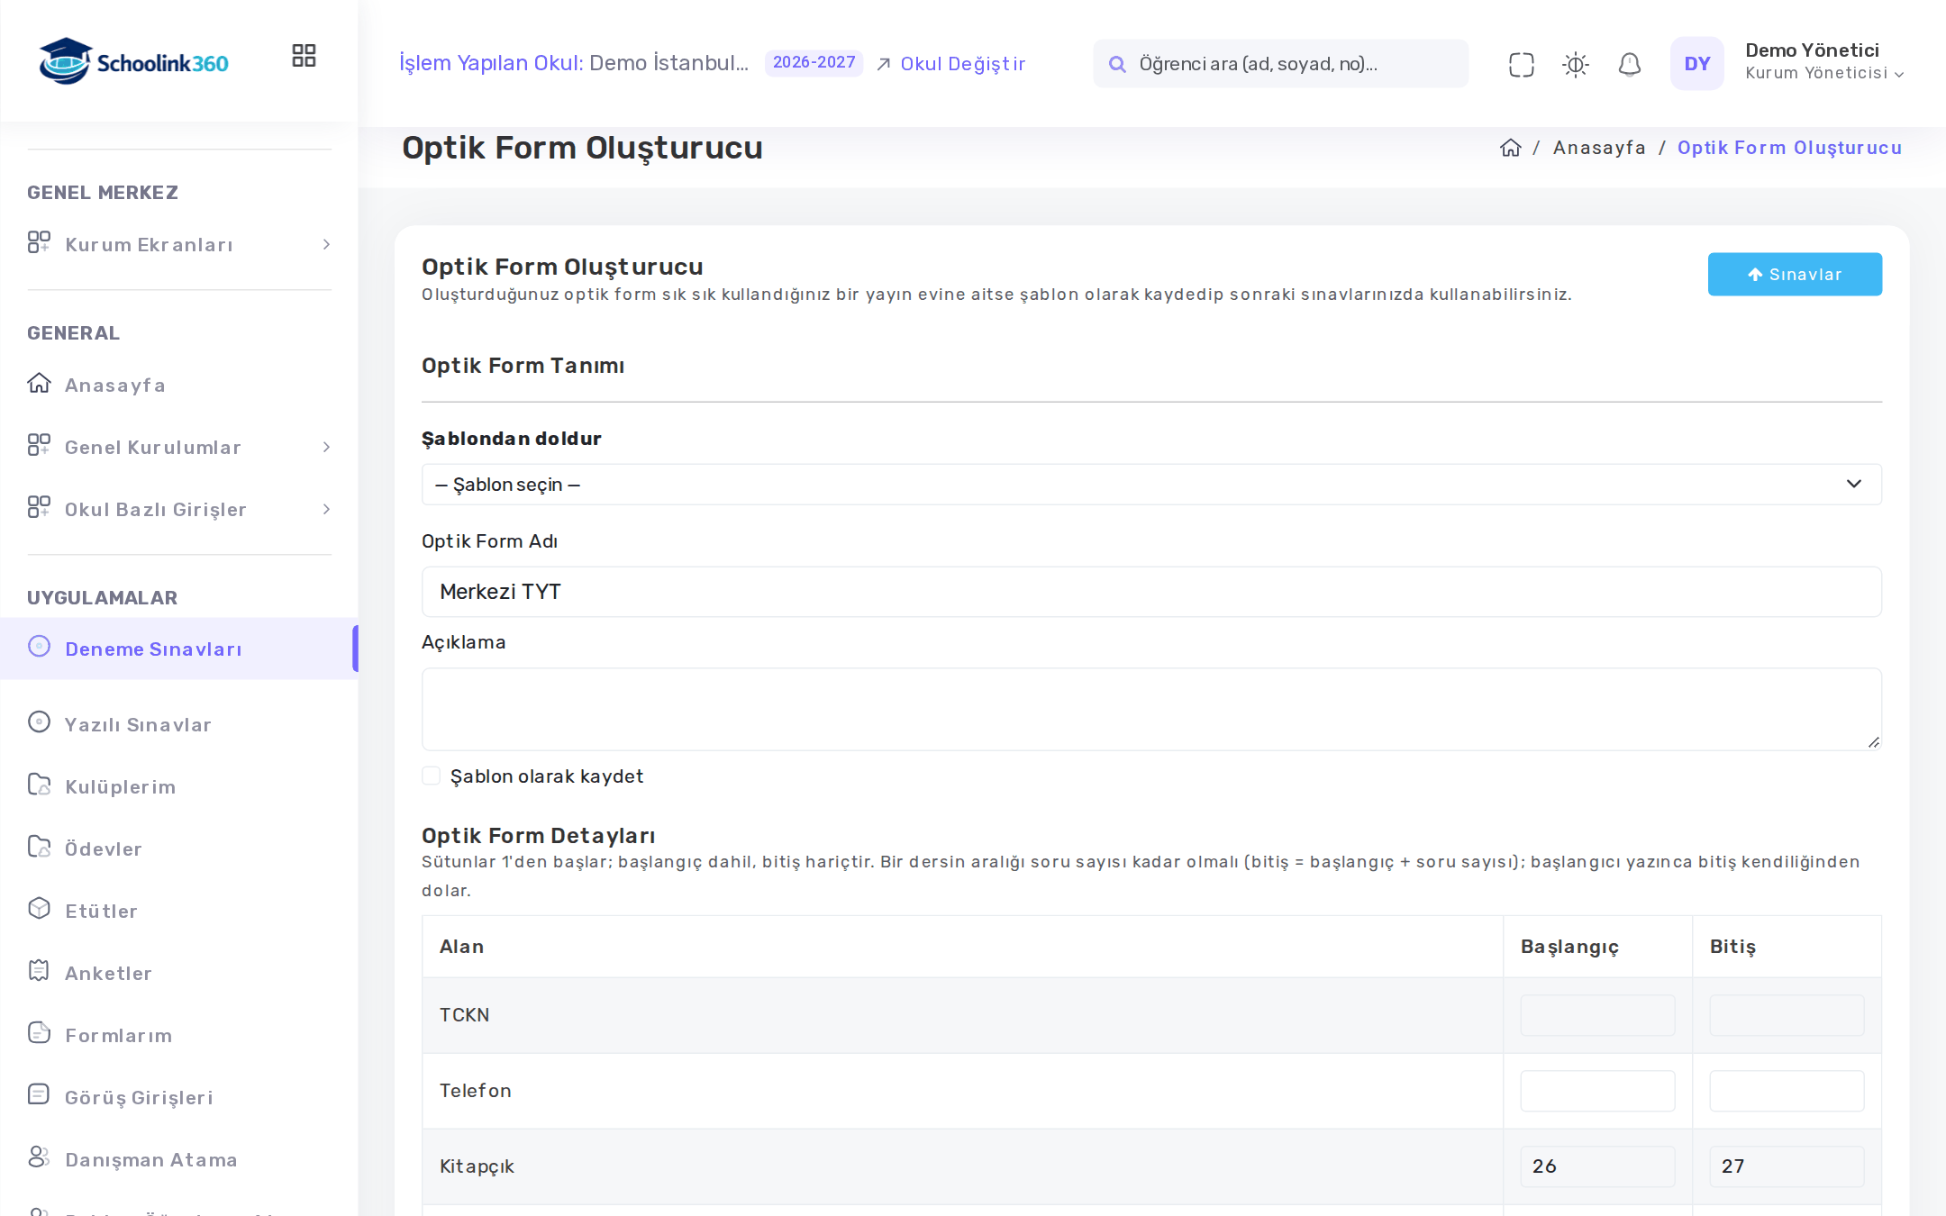Click the TCKN Başlangıç field

tap(1597, 1015)
